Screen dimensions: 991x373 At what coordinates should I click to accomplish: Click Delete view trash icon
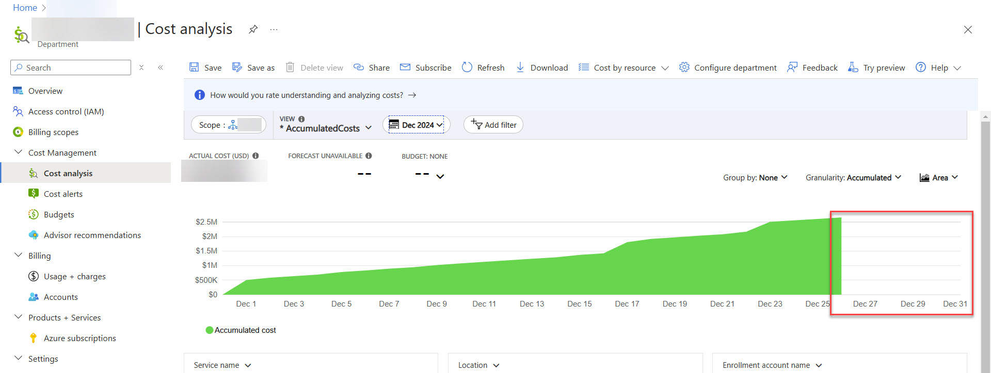(x=290, y=67)
